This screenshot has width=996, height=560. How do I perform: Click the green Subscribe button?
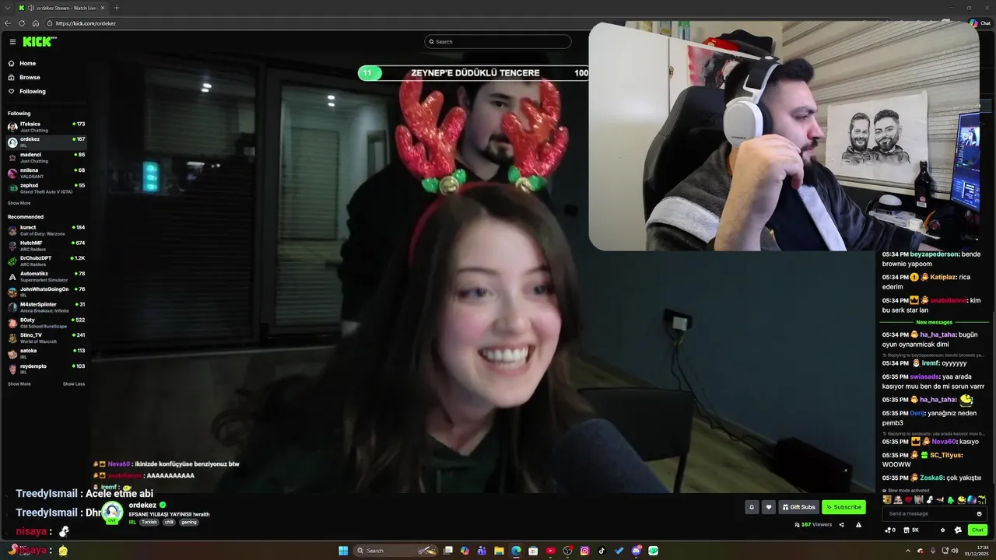coord(843,507)
